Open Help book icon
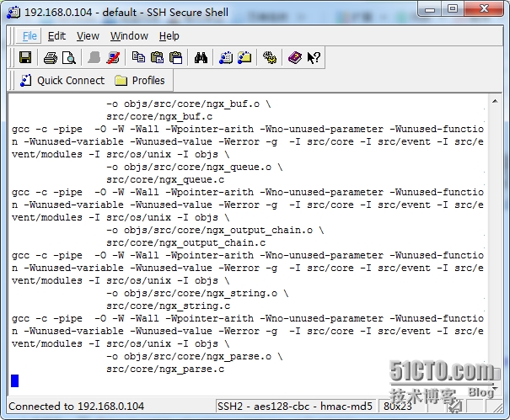This screenshot has height=420, width=510. [x=295, y=58]
